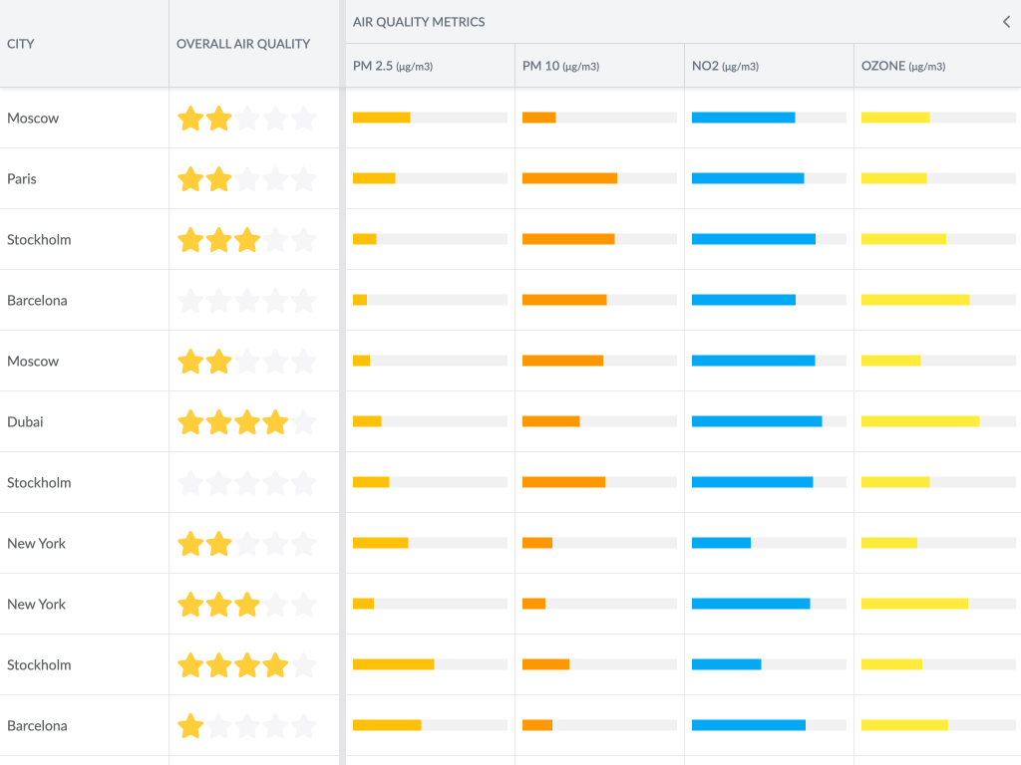Click third empty star in unrated Barcelona row
Viewport: 1021px width, 765px height.
coord(247,300)
